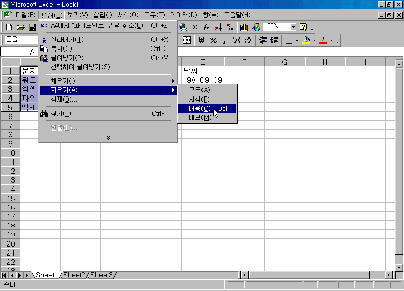Choose 붙여넣기(P) paste from Edit menu
This screenshot has height=291, width=404.
tap(108, 58)
